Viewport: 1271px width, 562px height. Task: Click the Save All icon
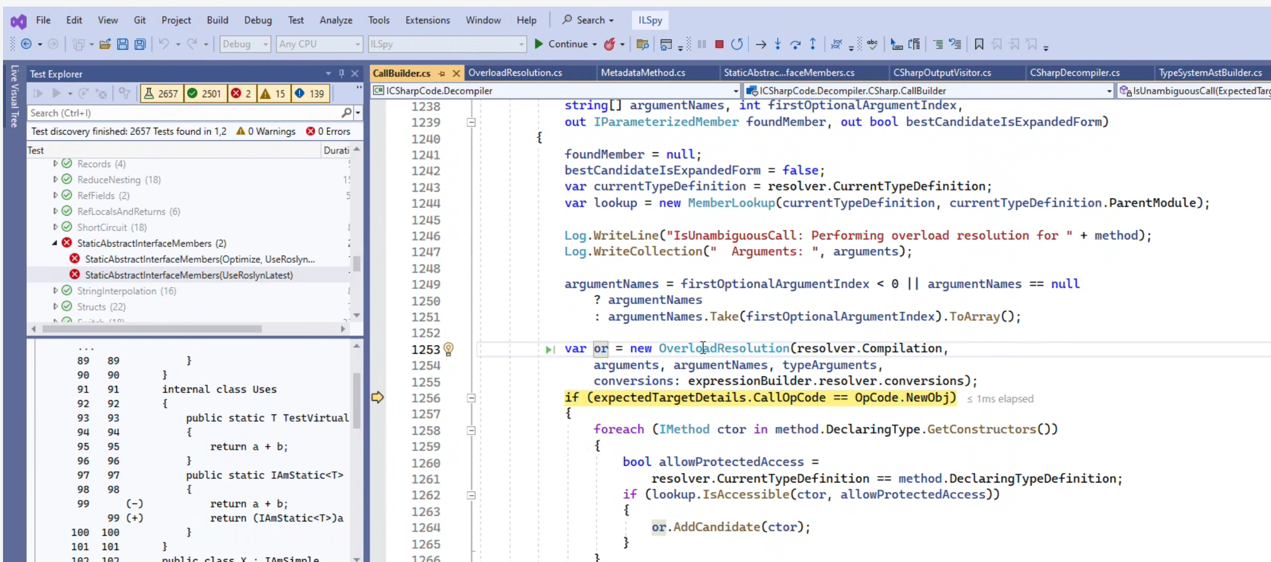tap(140, 44)
